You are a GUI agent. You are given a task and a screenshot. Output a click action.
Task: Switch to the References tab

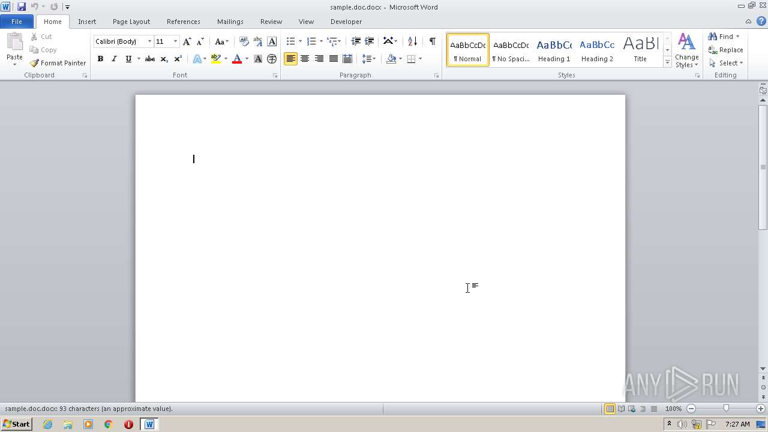tap(184, 22)
